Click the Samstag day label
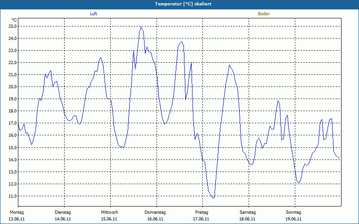359x224 pixels. point(248,212)
